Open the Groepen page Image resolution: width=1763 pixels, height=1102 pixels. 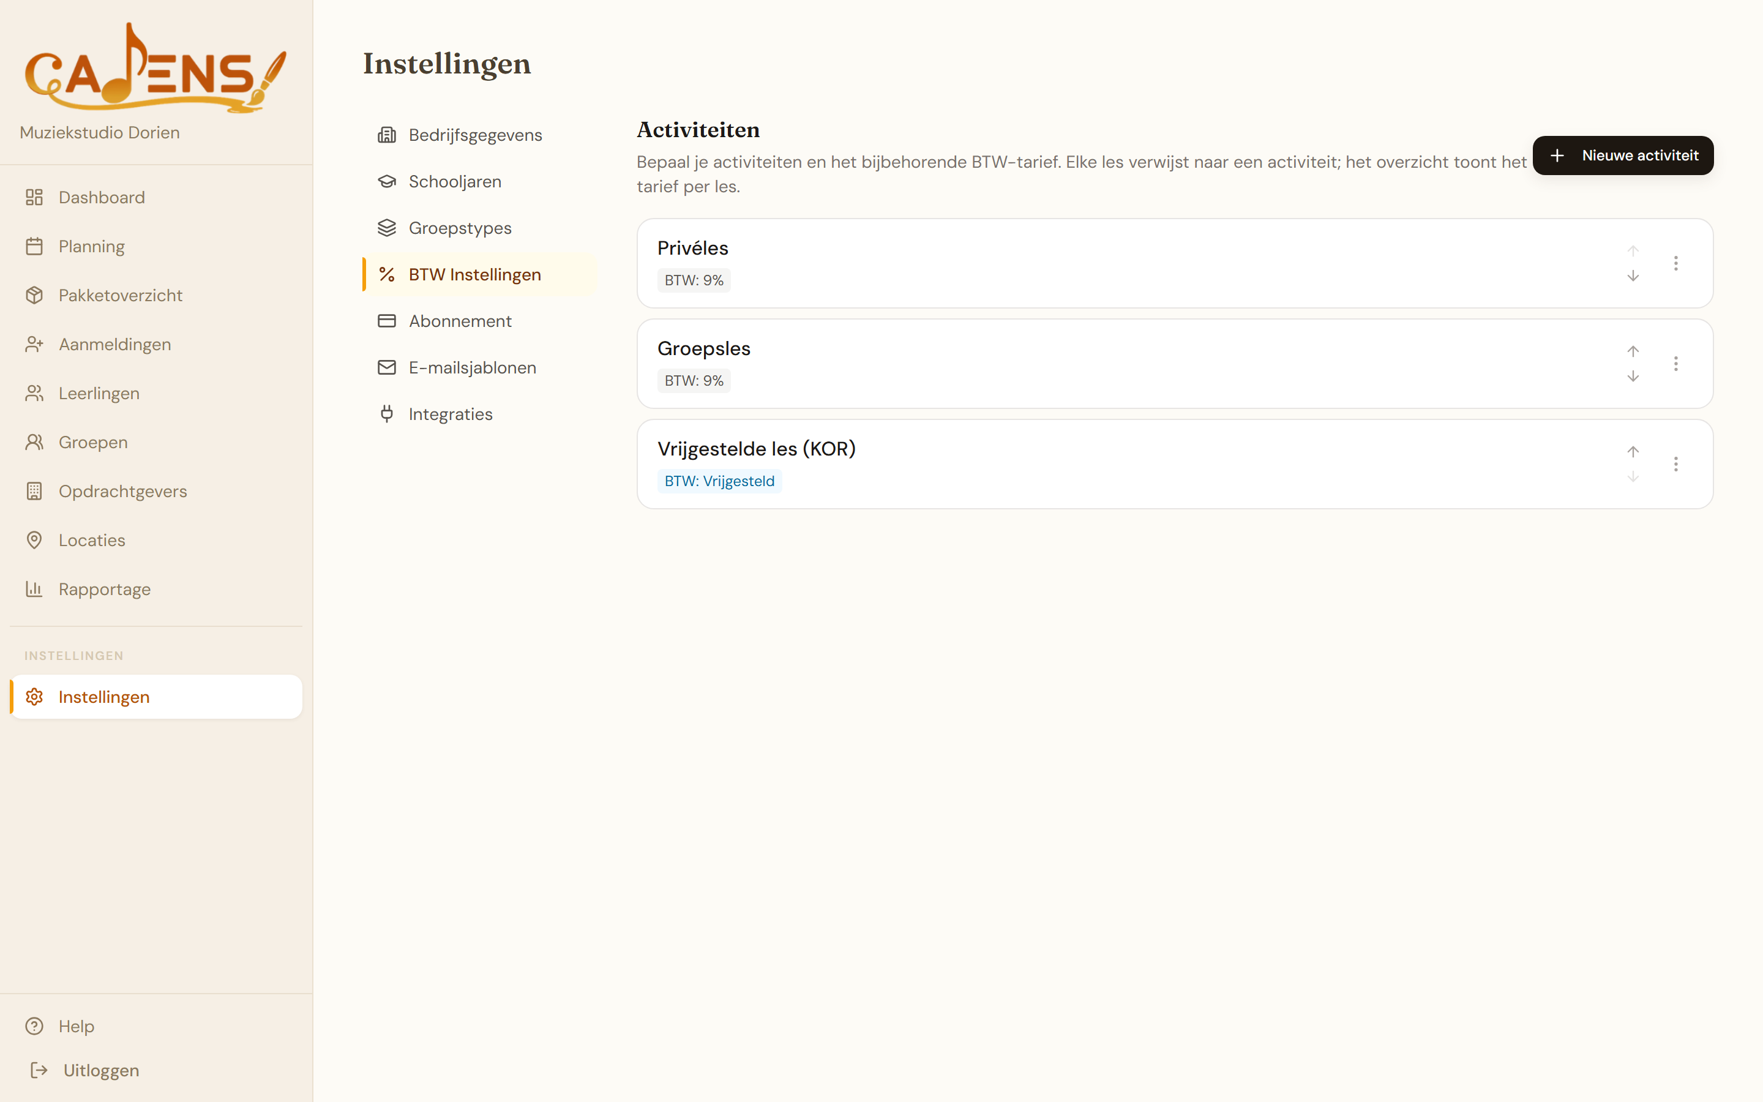(x=156, y=443)
